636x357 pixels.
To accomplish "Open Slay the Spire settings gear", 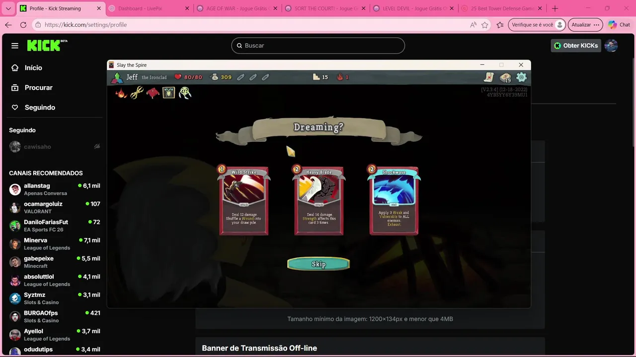I will coord(521,77).
